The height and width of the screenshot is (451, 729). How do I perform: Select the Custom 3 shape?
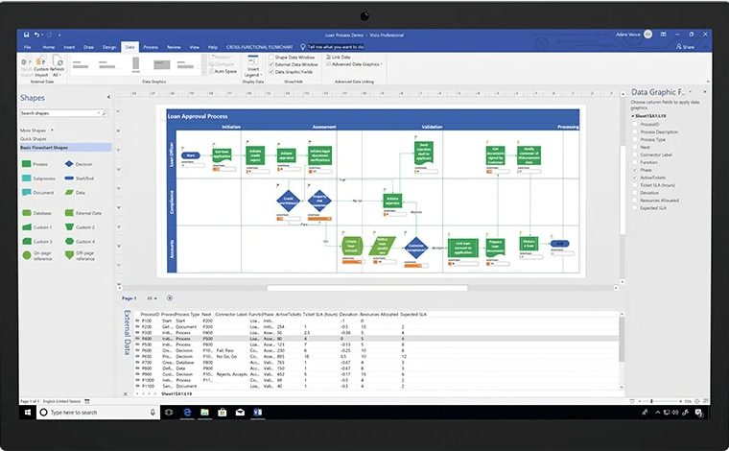tap(27, 241)
